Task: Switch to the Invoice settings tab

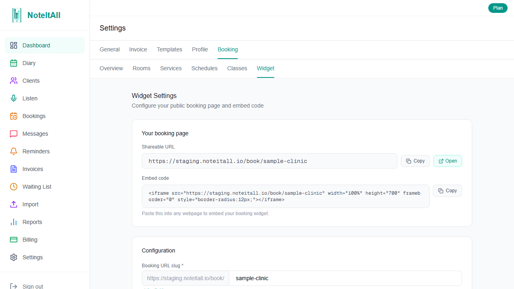Action: click(x=138, y=49)
